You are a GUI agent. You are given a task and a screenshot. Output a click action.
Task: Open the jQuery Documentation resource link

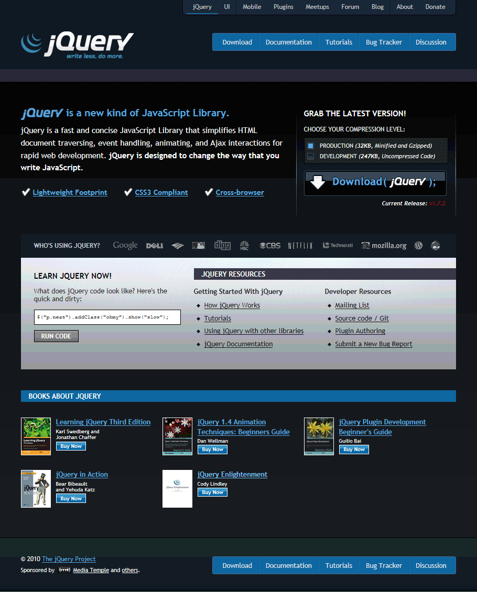238,344
